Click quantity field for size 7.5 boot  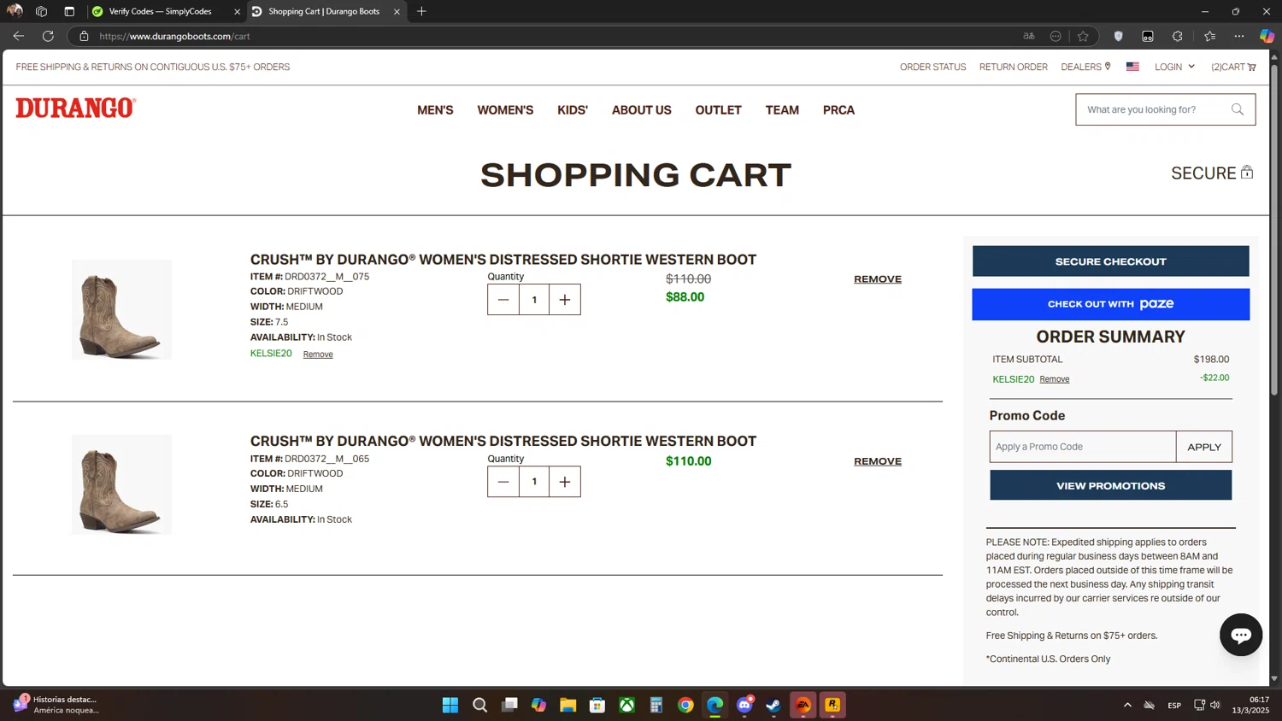534,300
